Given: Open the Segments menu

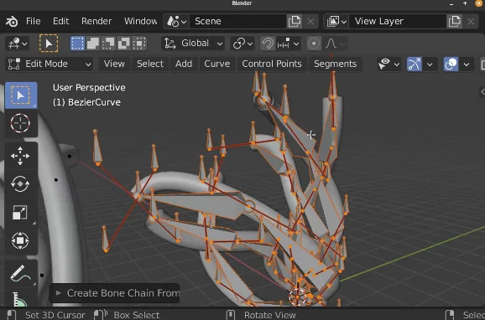Looking at the screenshot, I should [336, 65].
